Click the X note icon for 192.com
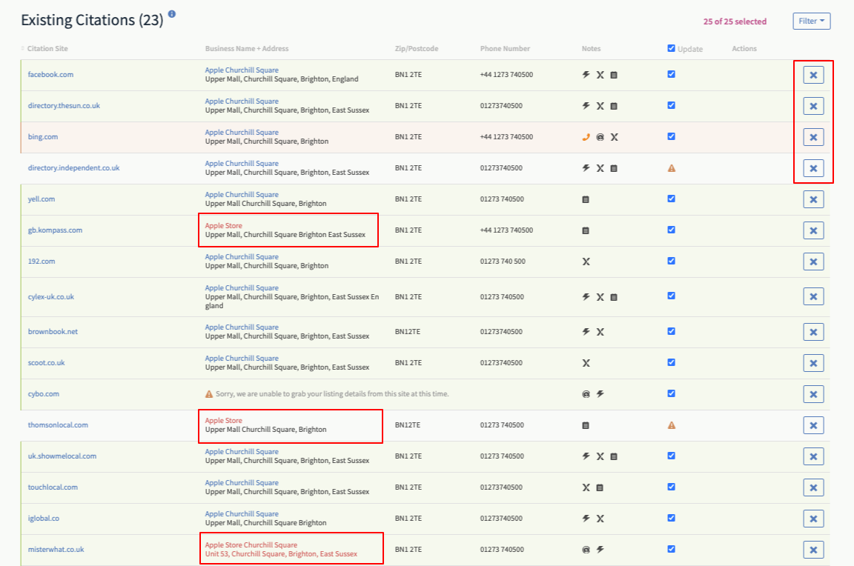Viewport: 854px width, 566px height. [586, 262]
